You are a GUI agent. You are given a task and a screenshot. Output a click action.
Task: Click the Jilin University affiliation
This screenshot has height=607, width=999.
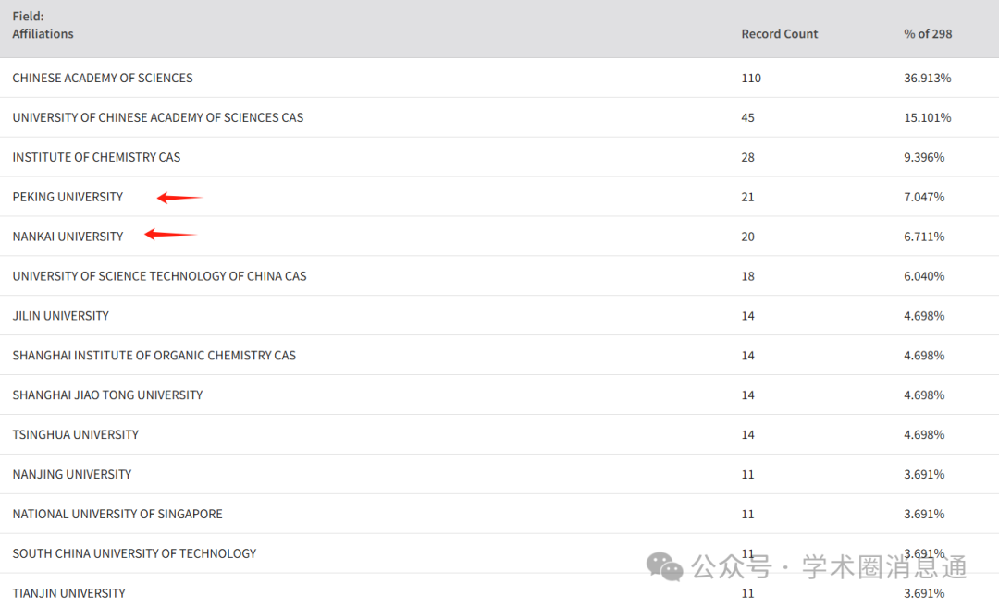[60, 316]
